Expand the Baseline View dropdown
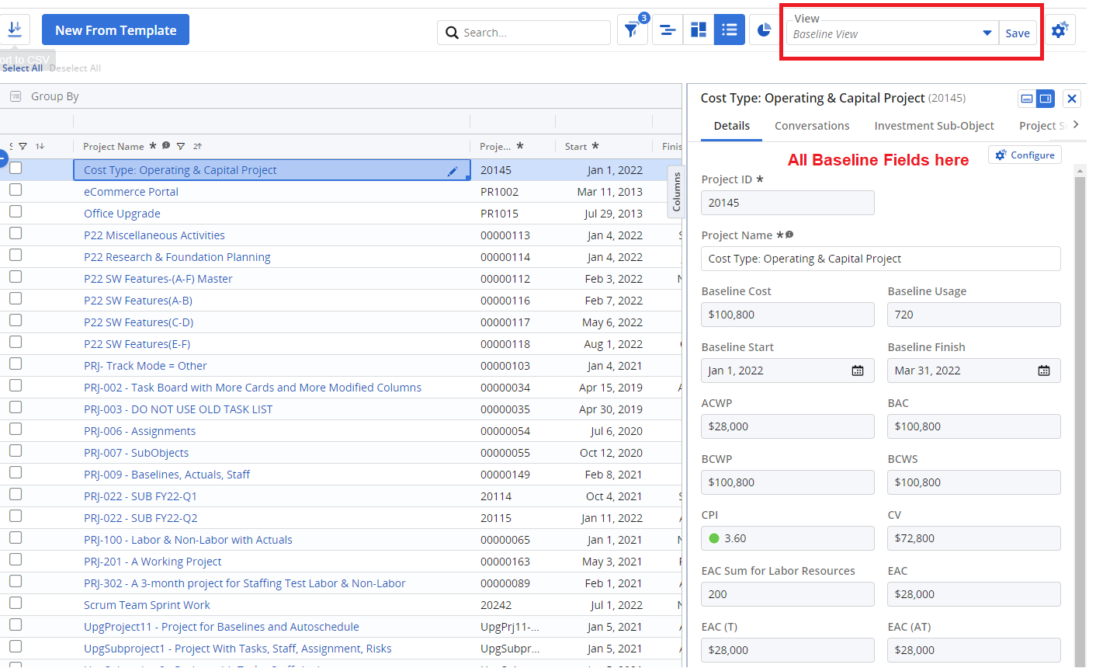Viewport: 1096px width, 668px height. pos(987,33)
